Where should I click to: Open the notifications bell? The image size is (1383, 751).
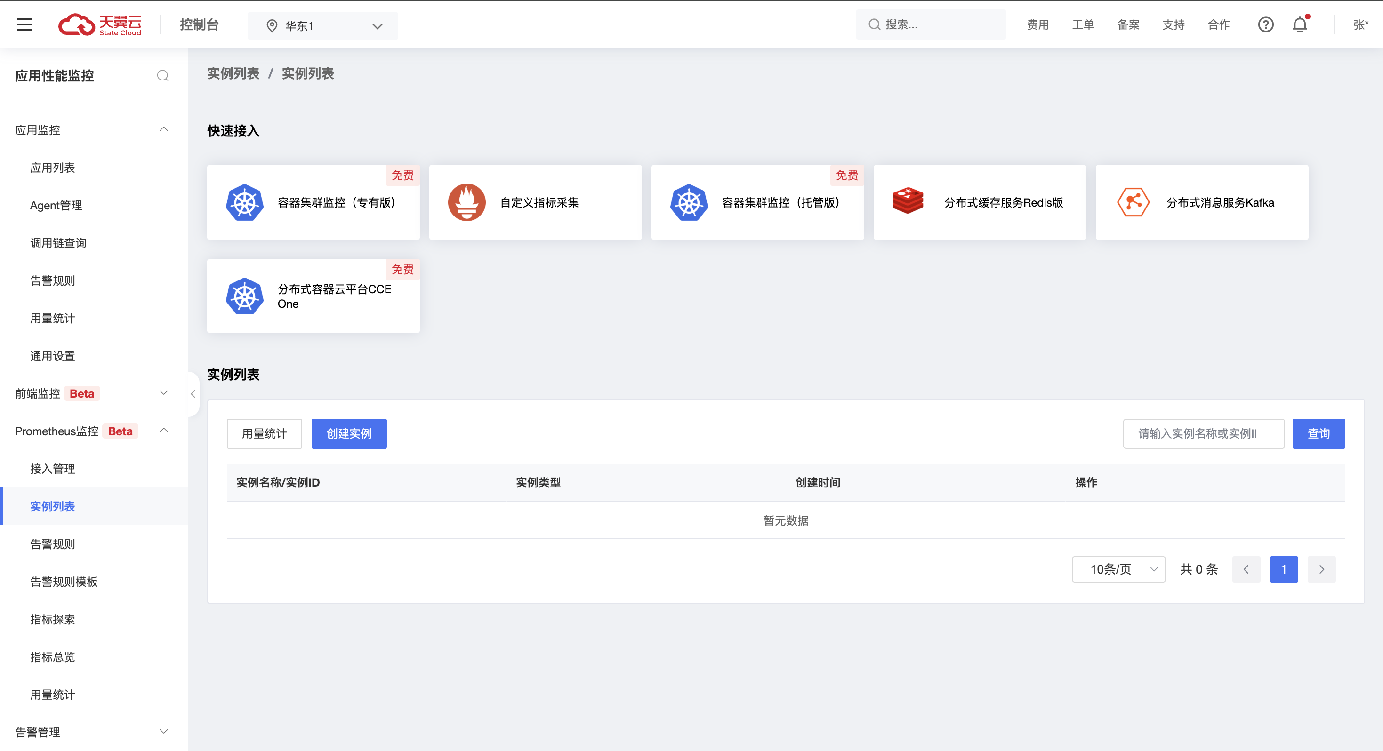pyautogui.click(x=1300, y=24)
